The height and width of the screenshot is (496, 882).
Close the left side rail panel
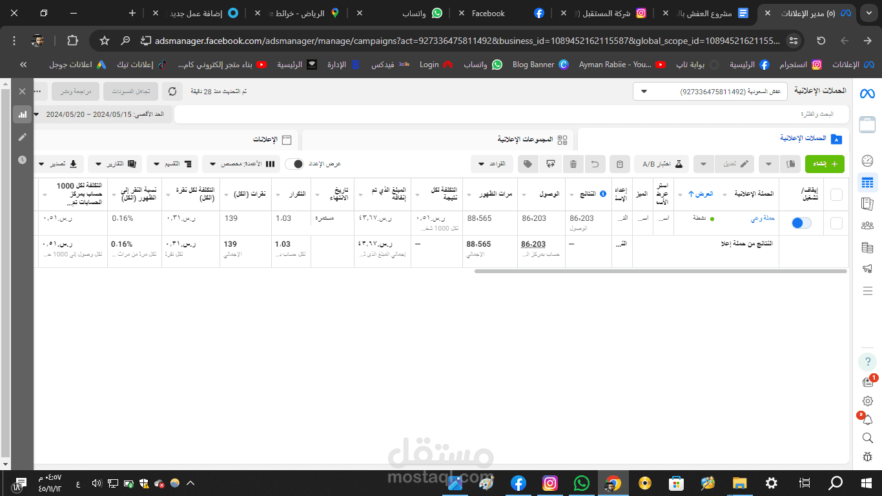[23, 92]
